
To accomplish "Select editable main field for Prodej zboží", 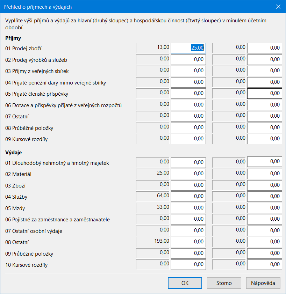I will (188, 48).
